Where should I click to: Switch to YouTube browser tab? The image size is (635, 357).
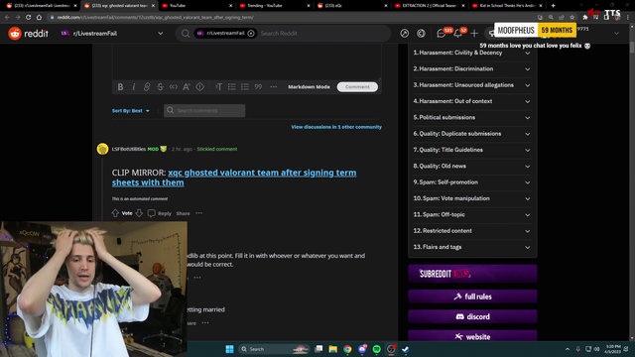196,6
